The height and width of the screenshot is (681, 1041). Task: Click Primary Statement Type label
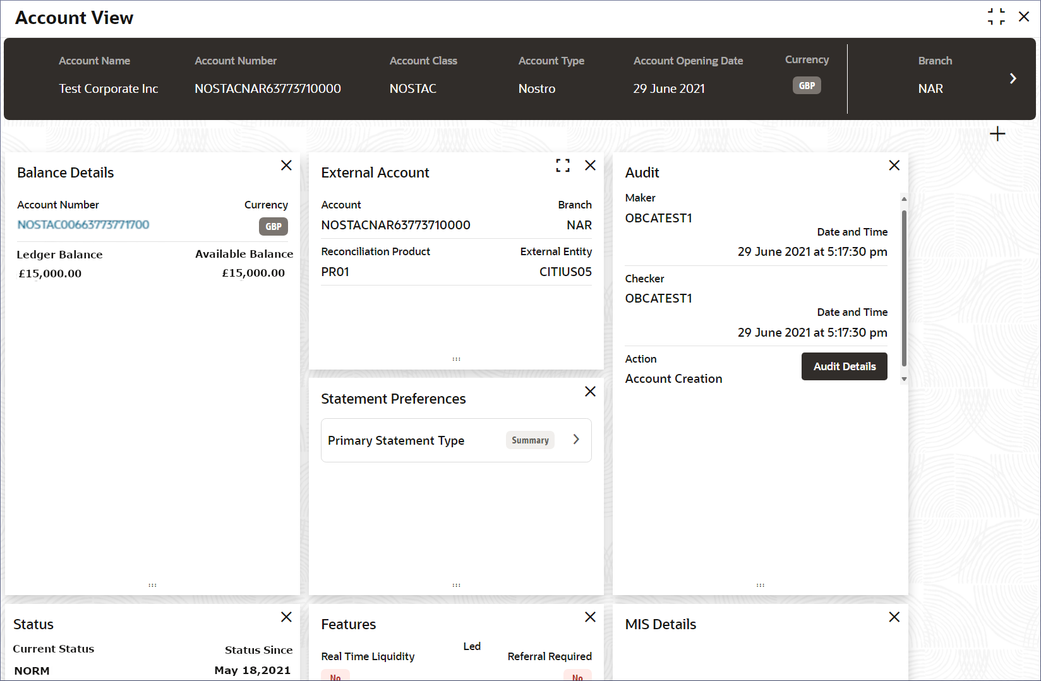click(x=396, y=440)
